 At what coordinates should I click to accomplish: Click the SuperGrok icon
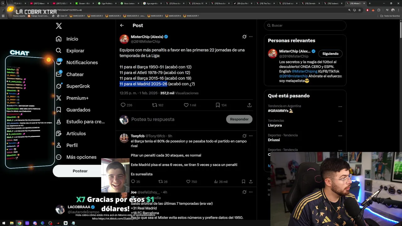(59, 86)
